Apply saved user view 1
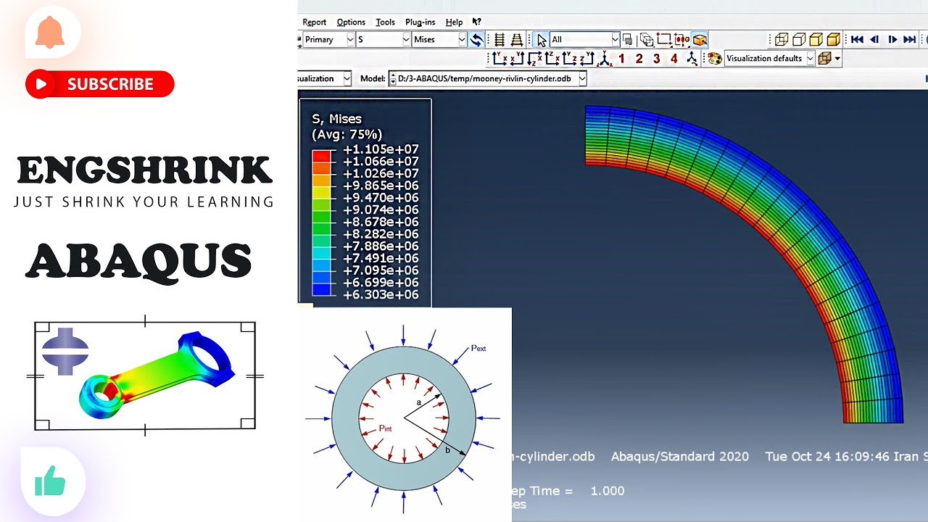The height and width of the screenshot is (522, 928). click(621, 58)
